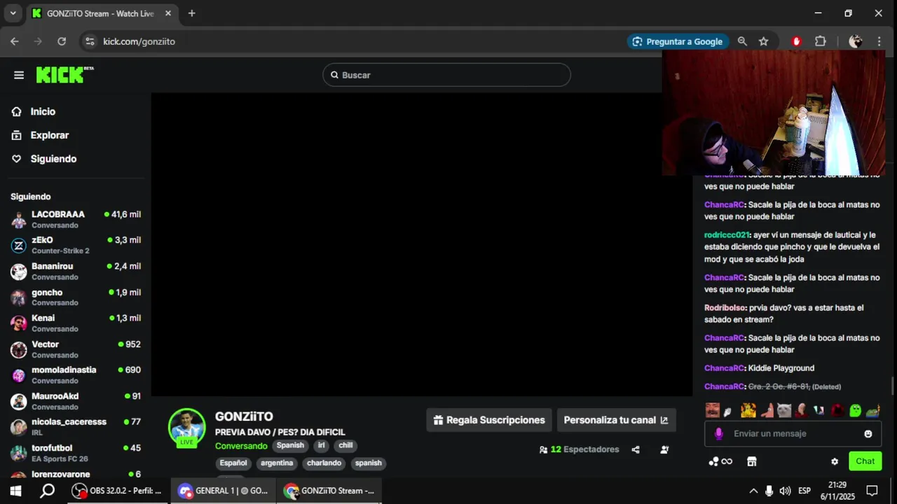This screenshot has height=504, width=897.
Task: Click Regala Suscripciones button
Action: pyautogui.click(x=489, y=420)
